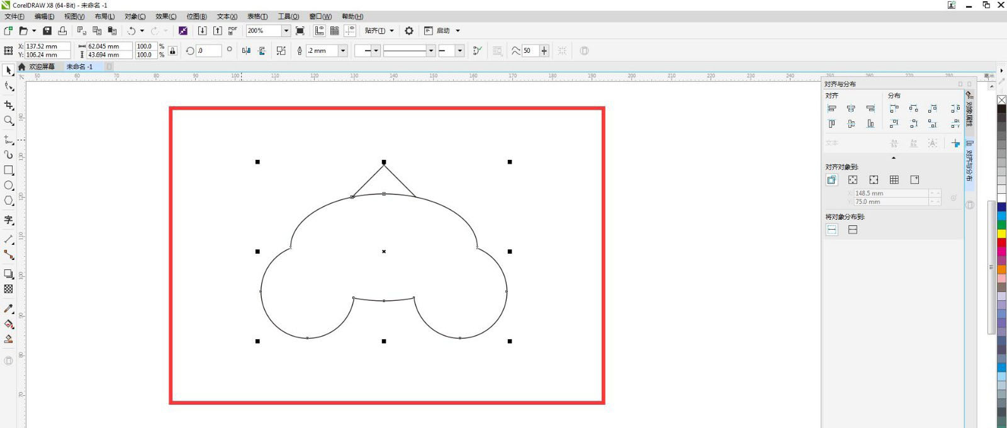This screenshot has height=428, width=1007.
Task: Pick the Crop tool
Action: tap(9, 105)
